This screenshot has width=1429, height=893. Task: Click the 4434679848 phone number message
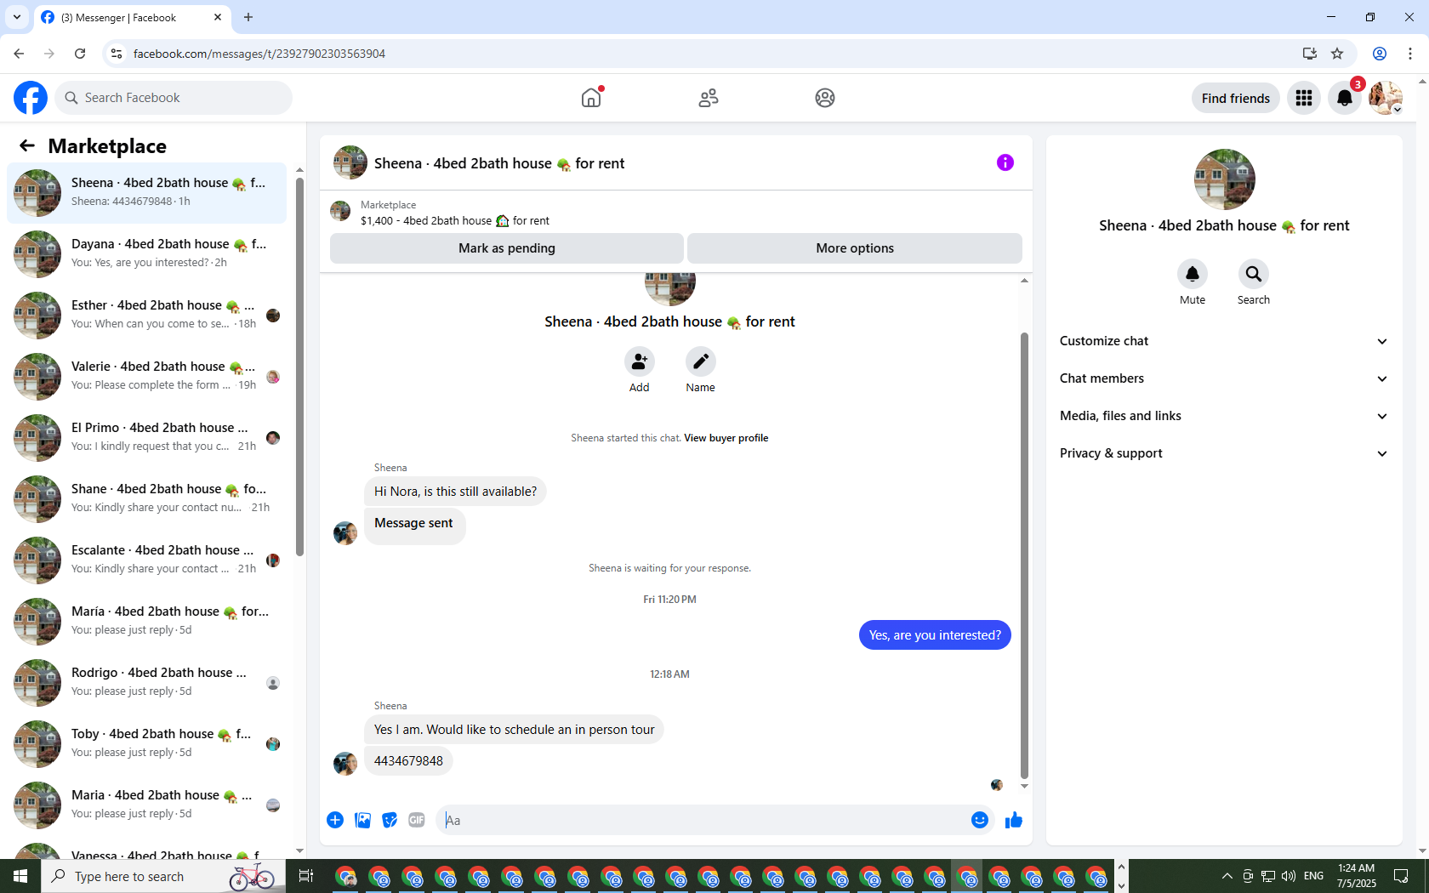[x=408, y=761]
